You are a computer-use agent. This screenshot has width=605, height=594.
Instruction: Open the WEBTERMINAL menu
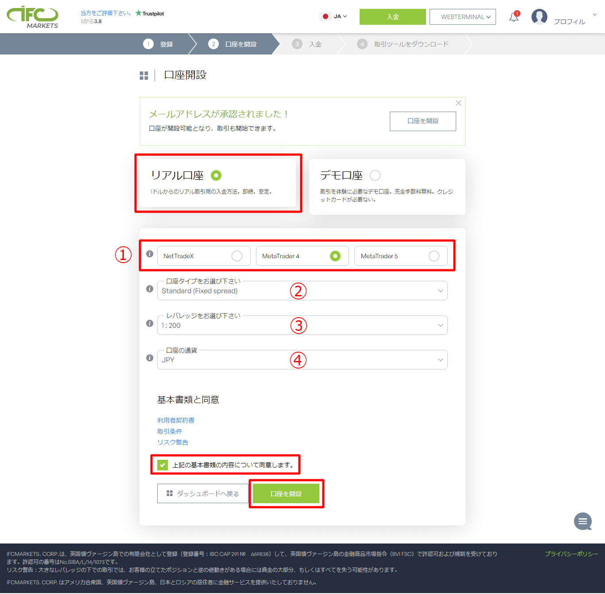point(462,17)
